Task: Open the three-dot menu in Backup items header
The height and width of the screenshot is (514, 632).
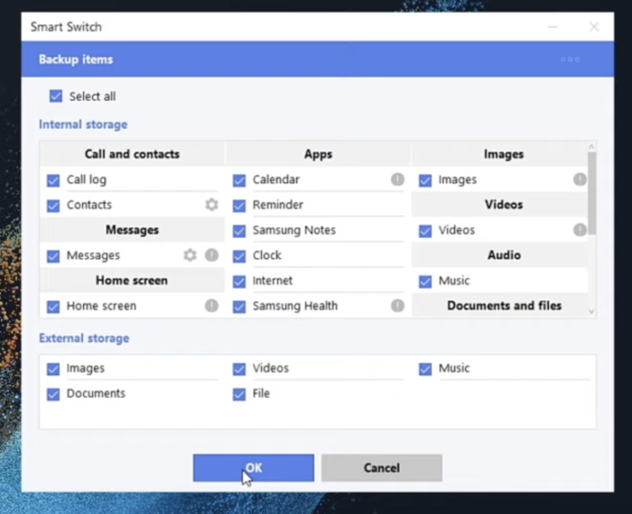Action: point(570,60)
